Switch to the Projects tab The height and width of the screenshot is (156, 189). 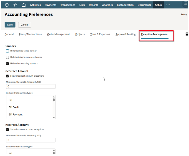(80, 34)
